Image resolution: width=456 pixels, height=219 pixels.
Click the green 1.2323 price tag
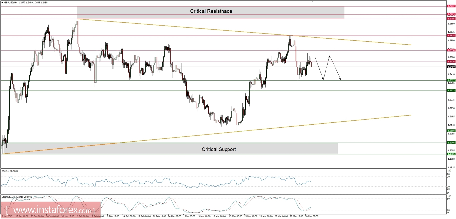coord(451,90)
